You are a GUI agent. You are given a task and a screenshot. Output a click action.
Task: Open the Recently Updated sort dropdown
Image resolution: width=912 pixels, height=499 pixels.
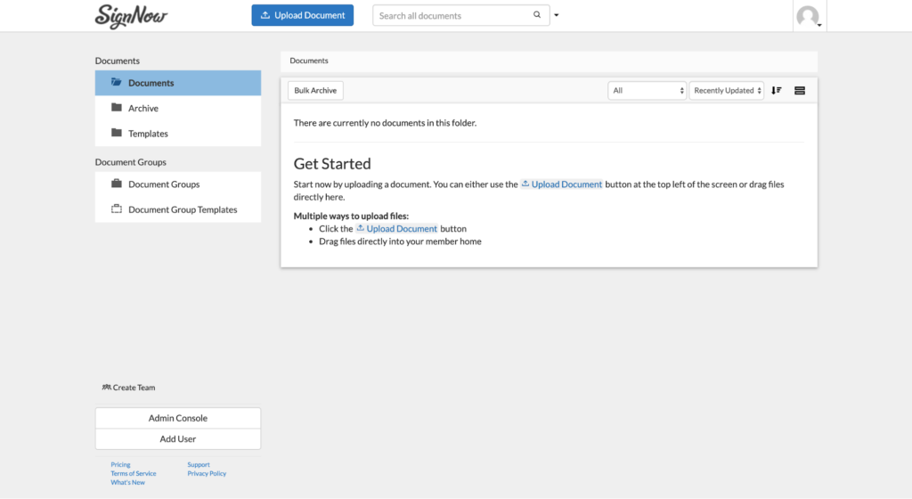point(726,91)
